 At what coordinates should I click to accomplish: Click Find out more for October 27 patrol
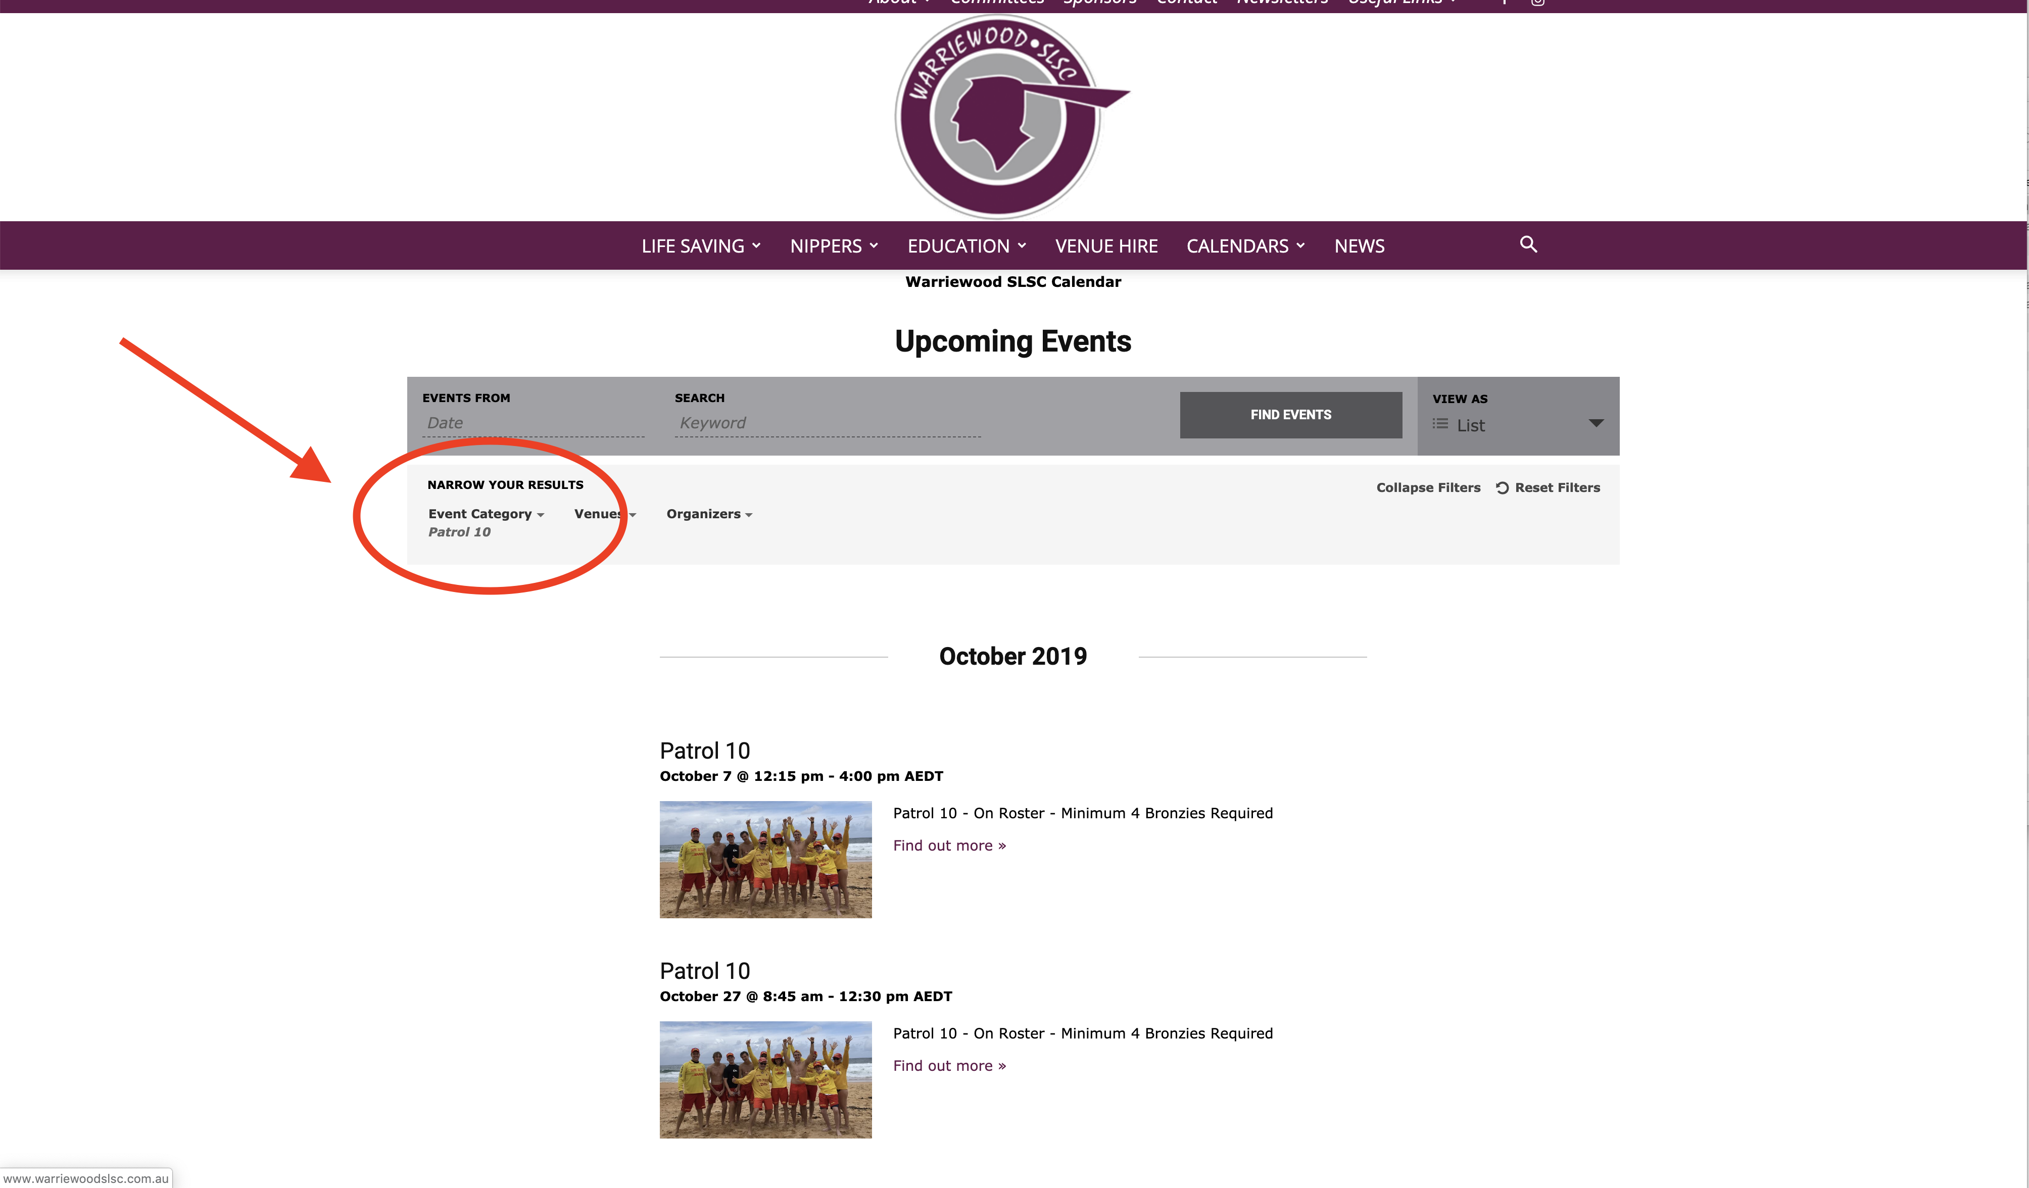[x=949, y=1066]
